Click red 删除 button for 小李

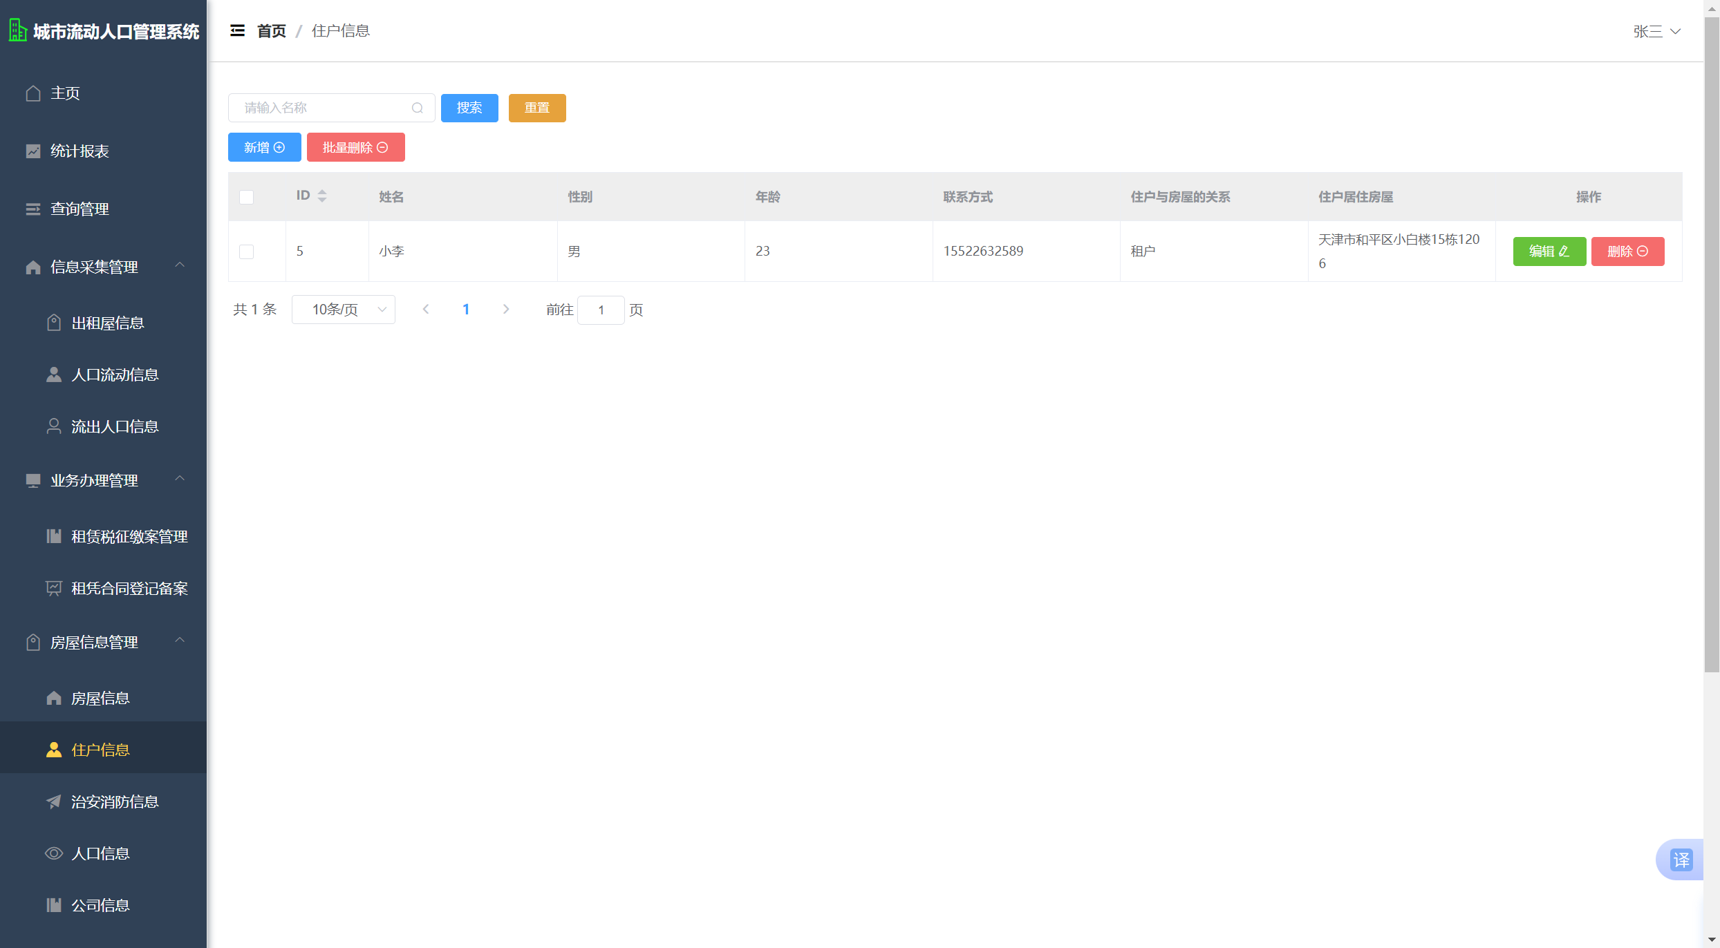pyautogui.click(x=1627, y=252)
